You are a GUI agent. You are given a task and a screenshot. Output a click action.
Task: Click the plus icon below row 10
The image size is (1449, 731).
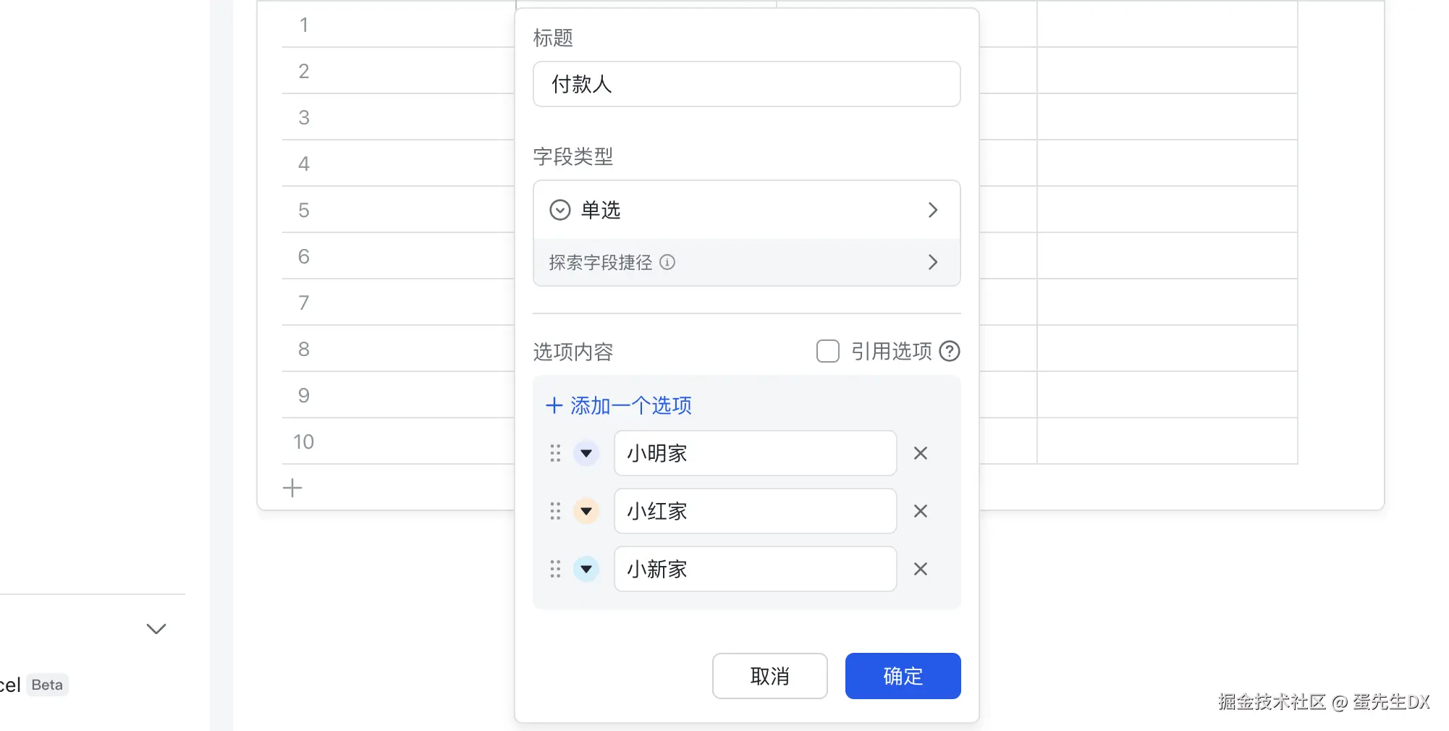292,488
